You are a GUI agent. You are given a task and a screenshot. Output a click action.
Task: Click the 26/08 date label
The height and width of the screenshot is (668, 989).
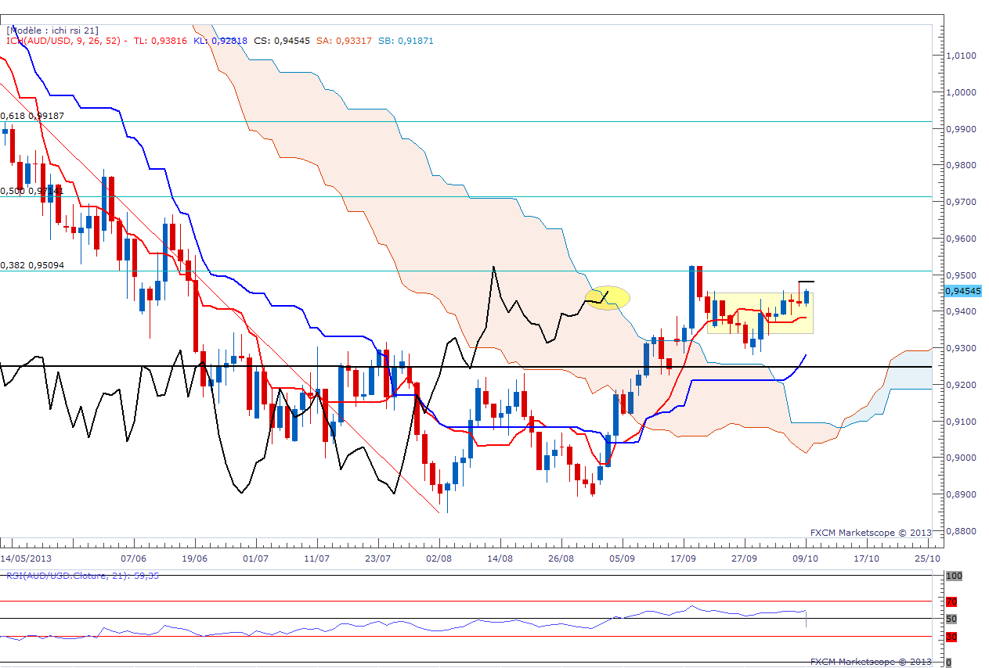562,558
